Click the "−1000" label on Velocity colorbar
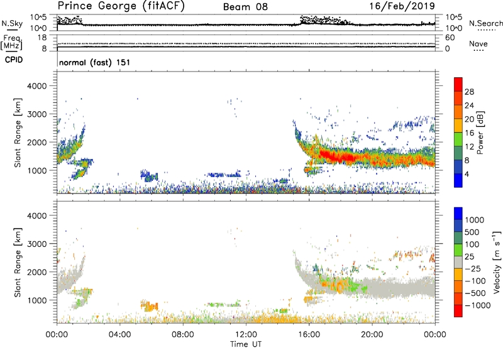 click(x=477, y=305)
